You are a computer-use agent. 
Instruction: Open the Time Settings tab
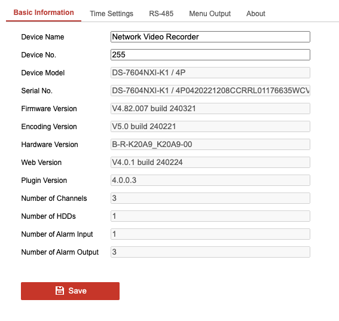coord(111,14)
